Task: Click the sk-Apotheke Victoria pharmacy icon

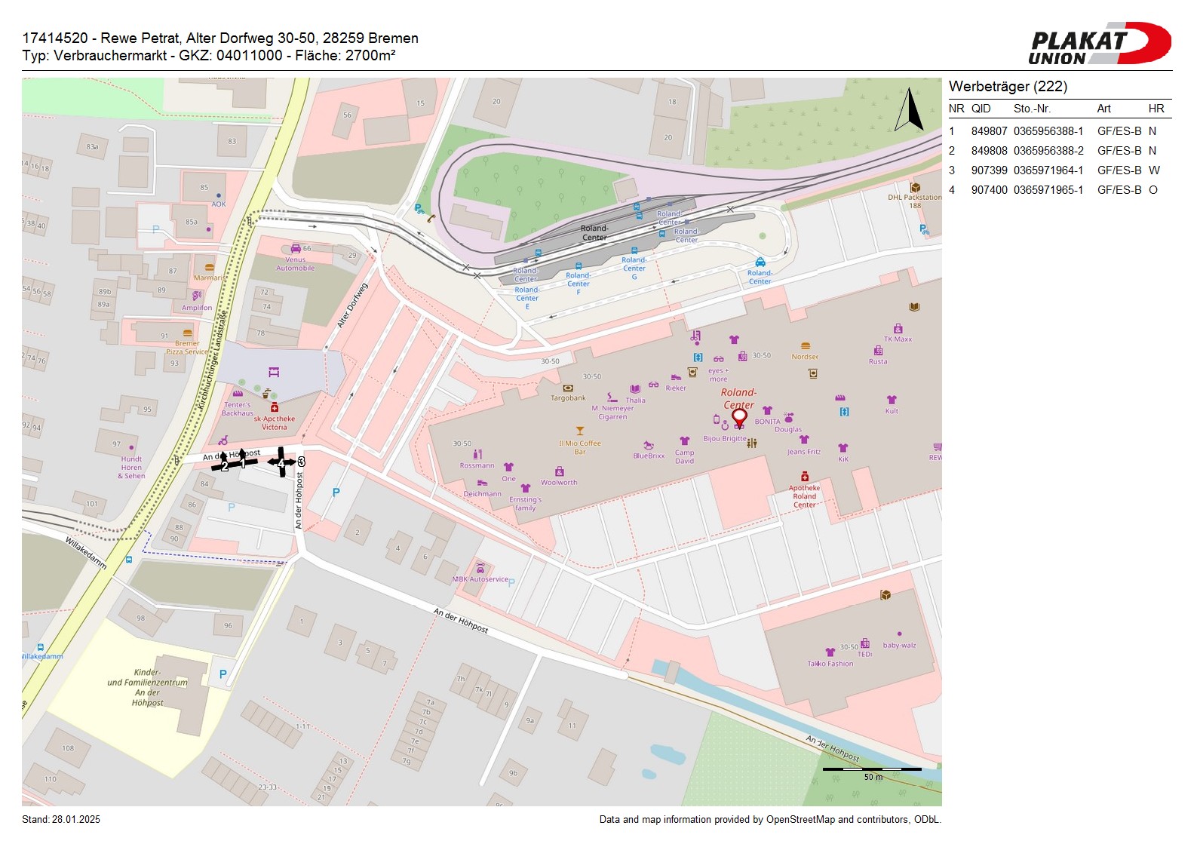Action: pos(275,408)
